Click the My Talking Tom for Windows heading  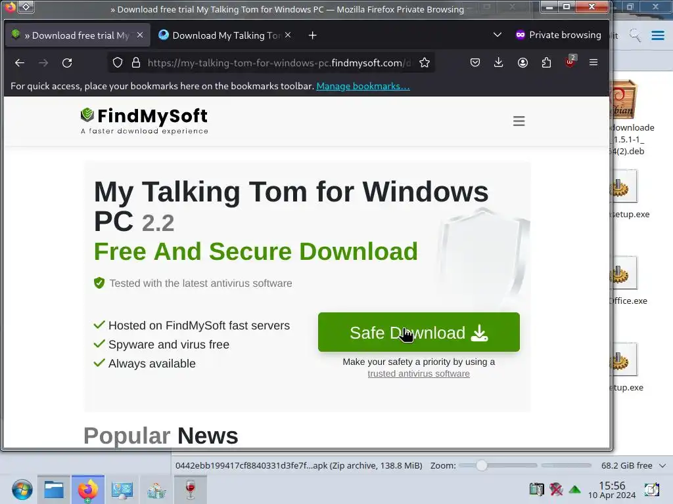click(x=291, y=206)
